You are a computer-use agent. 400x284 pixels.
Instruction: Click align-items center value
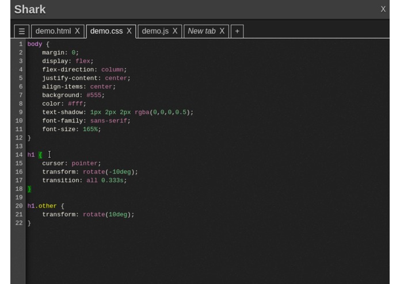pos(101,87)
